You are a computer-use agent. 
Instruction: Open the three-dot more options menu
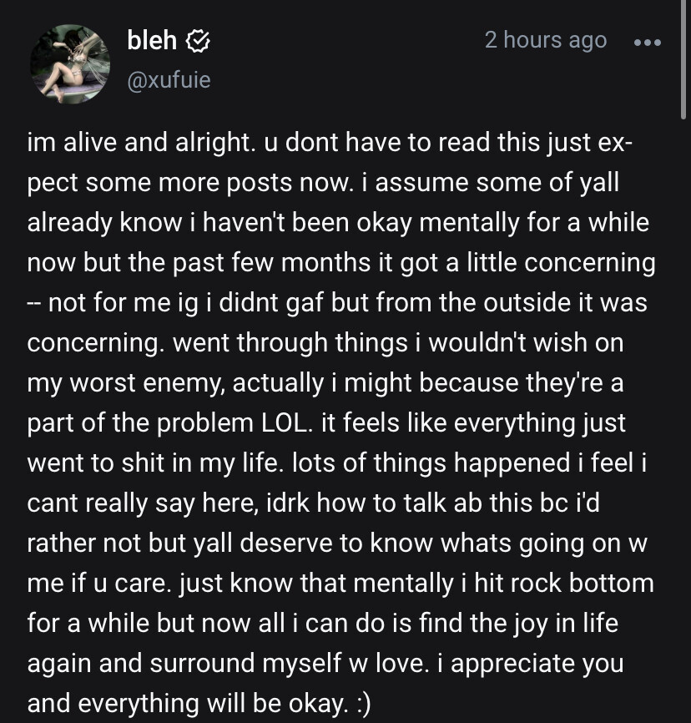pyautogui.click(x=648, y=43)
